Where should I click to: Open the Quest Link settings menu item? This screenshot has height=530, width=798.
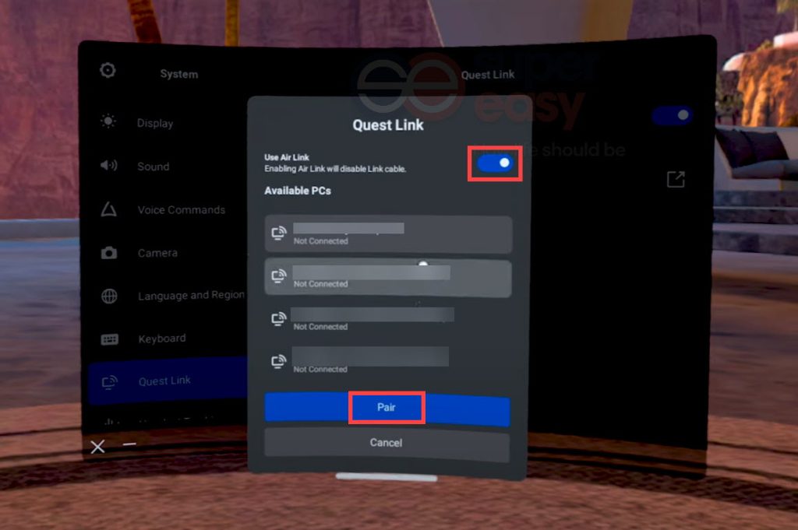(164, 381)
